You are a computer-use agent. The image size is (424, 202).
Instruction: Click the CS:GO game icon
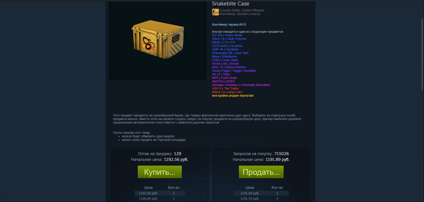point(215,12)
